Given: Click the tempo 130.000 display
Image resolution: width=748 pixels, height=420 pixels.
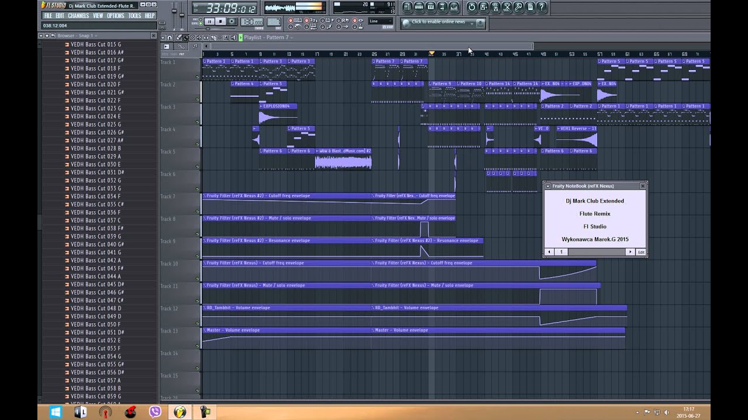Looking at the screenshot, I should coord(252,22).
